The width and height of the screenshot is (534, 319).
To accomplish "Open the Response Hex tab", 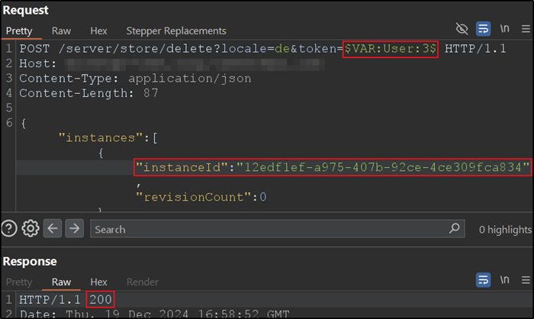I will click(98, 282).
